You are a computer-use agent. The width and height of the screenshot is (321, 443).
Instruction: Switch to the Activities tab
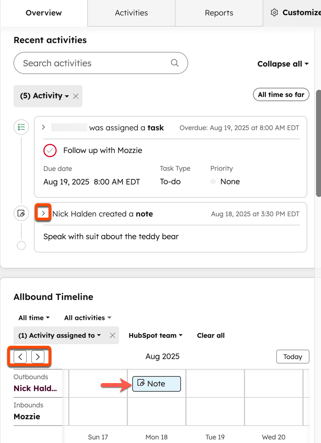click(x=131, y=12)
